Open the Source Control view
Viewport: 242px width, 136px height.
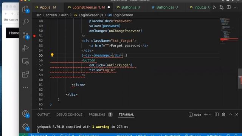pyautogui.click(x=25, y=35)
